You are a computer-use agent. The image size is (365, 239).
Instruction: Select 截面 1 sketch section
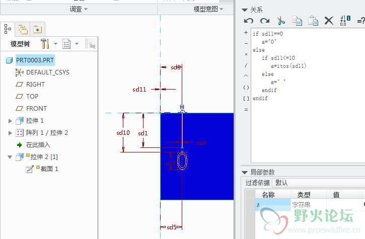pyautogui.click(x=49, y=169)
